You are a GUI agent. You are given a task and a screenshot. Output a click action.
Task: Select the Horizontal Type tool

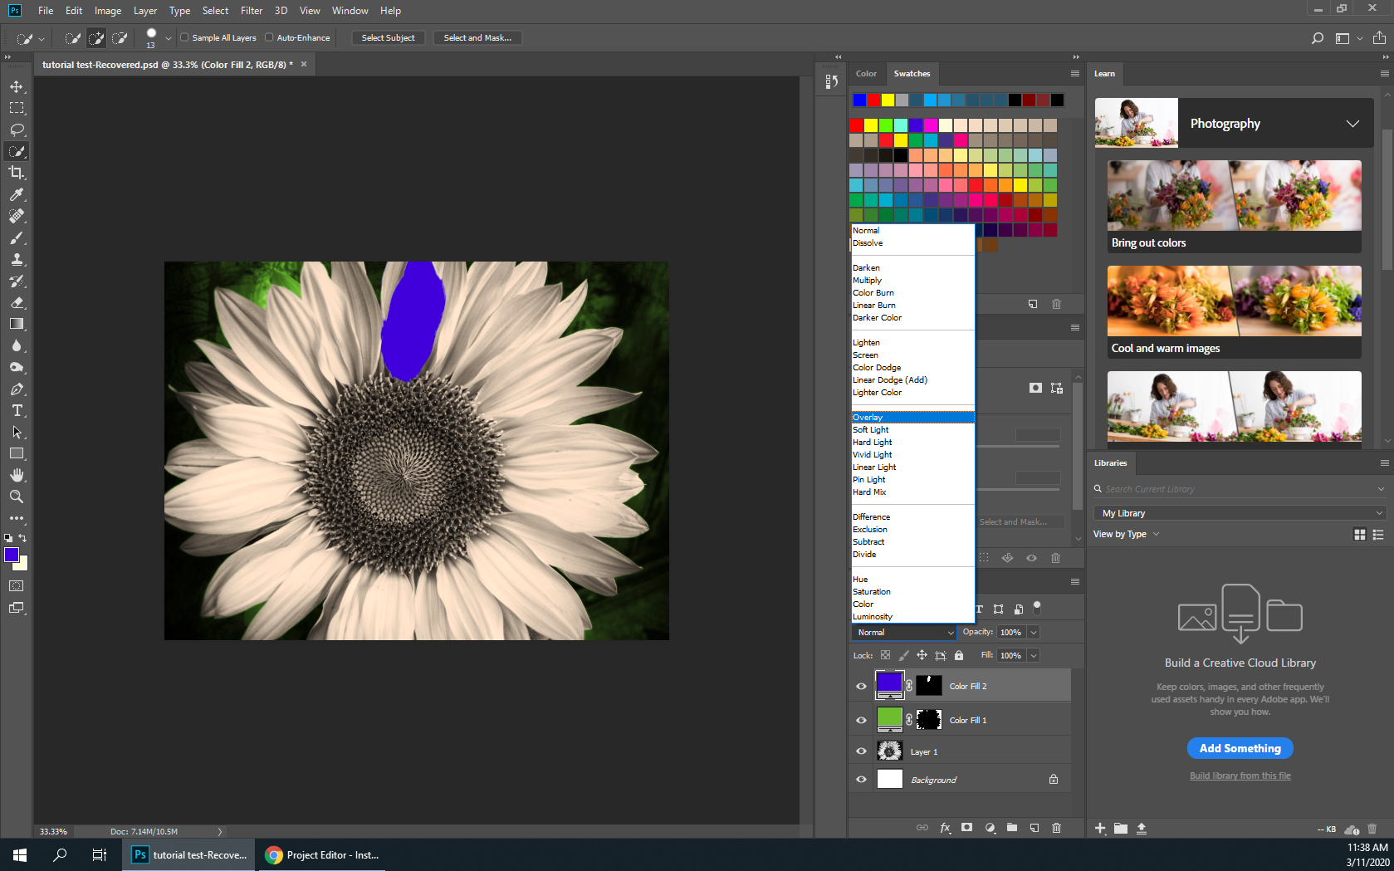tap(17, 410)
